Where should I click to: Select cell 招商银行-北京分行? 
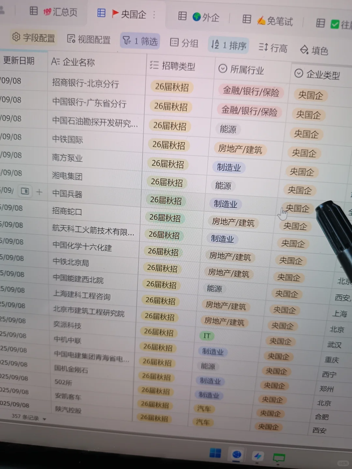tap(85, 83)
